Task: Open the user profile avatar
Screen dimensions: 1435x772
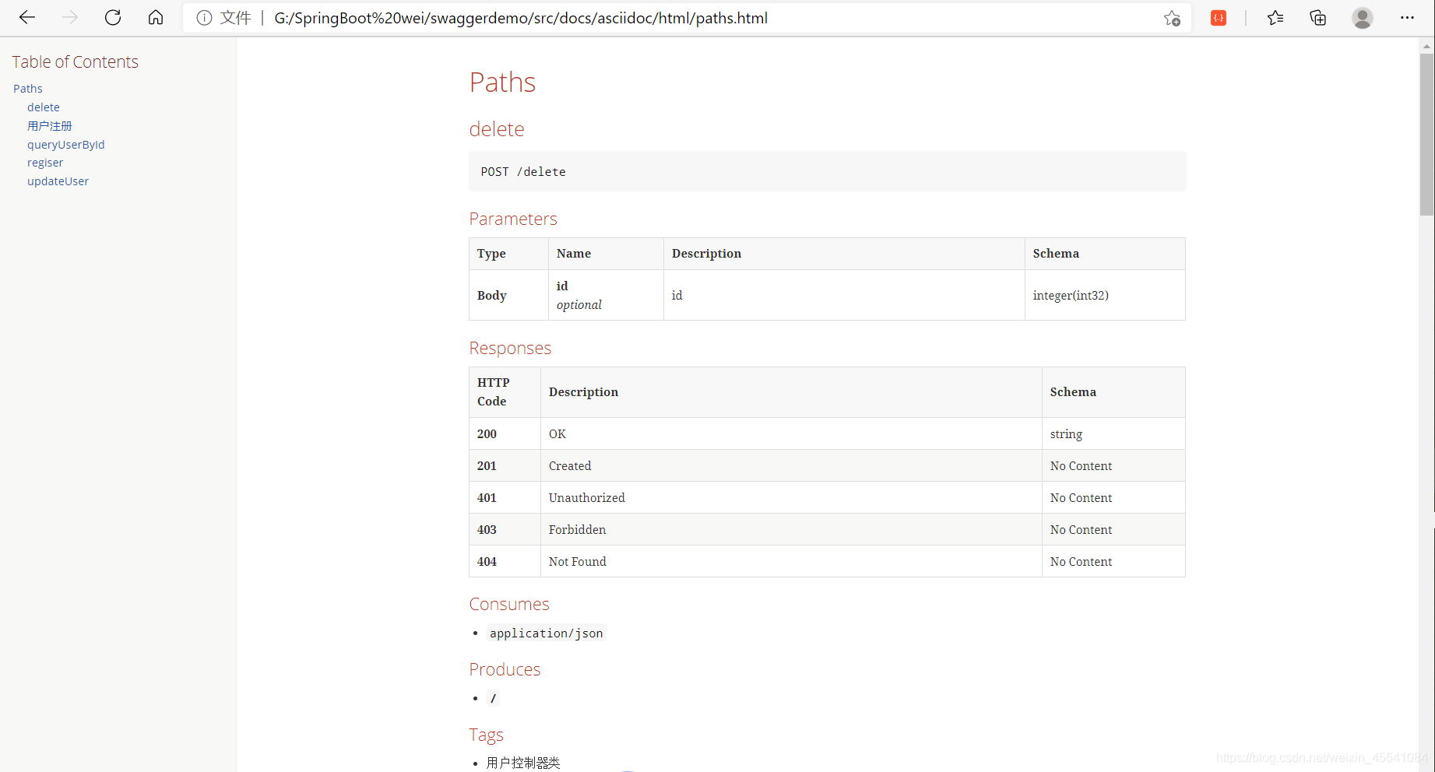Action: tap(1363, 18)
